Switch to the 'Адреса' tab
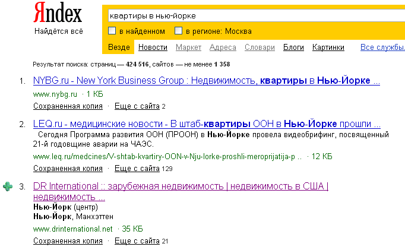 coord(223,48)
